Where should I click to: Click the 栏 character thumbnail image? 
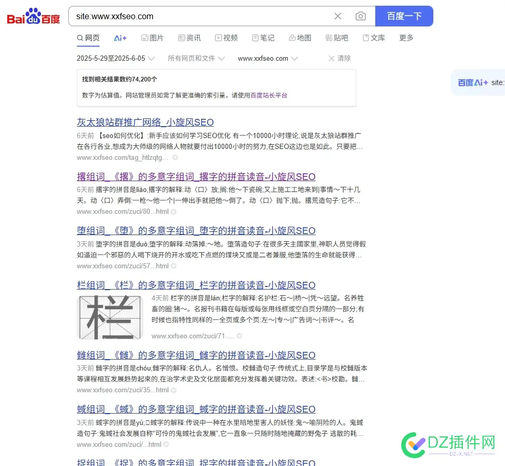(x=110, y=317)
